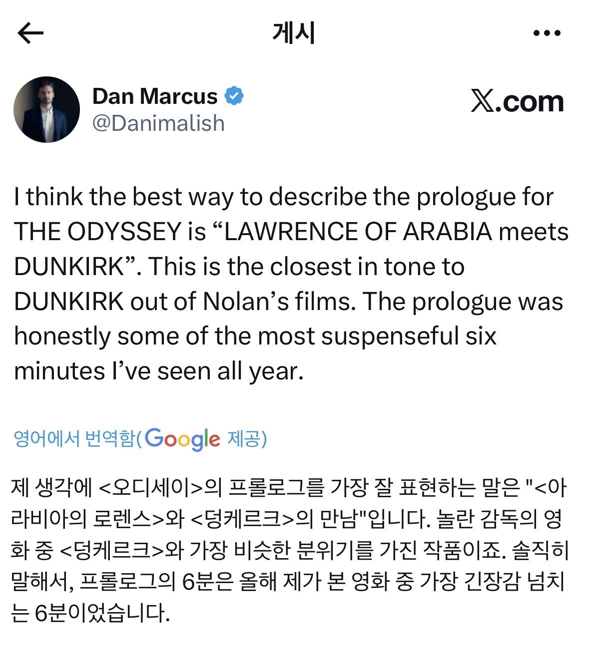
Task: Tap the blue verified badge
Action: [234, 96]
